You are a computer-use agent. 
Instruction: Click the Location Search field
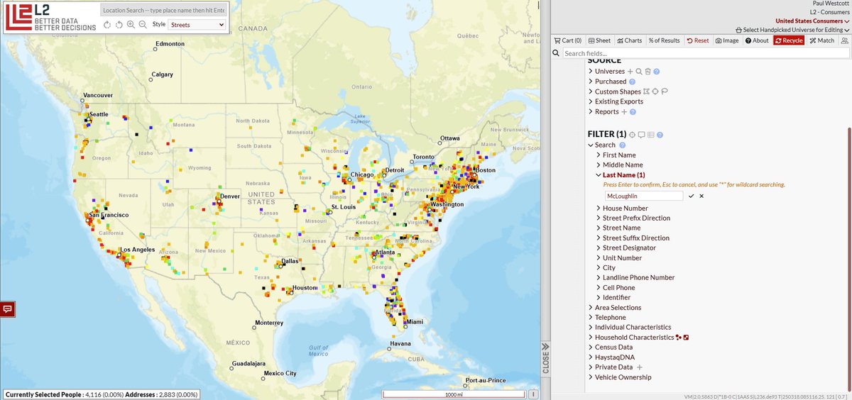click(163, 11)
